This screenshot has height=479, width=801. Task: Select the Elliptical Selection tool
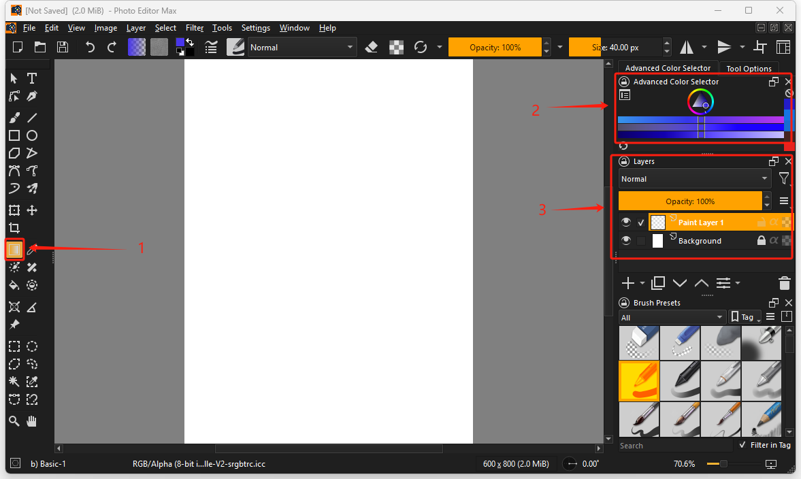click(32, 347)
